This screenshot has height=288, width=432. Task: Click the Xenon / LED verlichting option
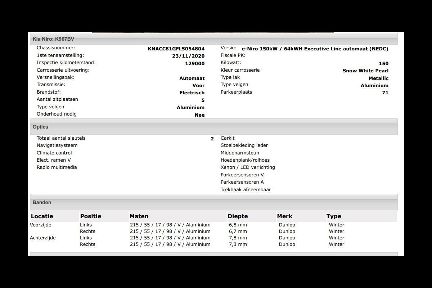[248, 167]
